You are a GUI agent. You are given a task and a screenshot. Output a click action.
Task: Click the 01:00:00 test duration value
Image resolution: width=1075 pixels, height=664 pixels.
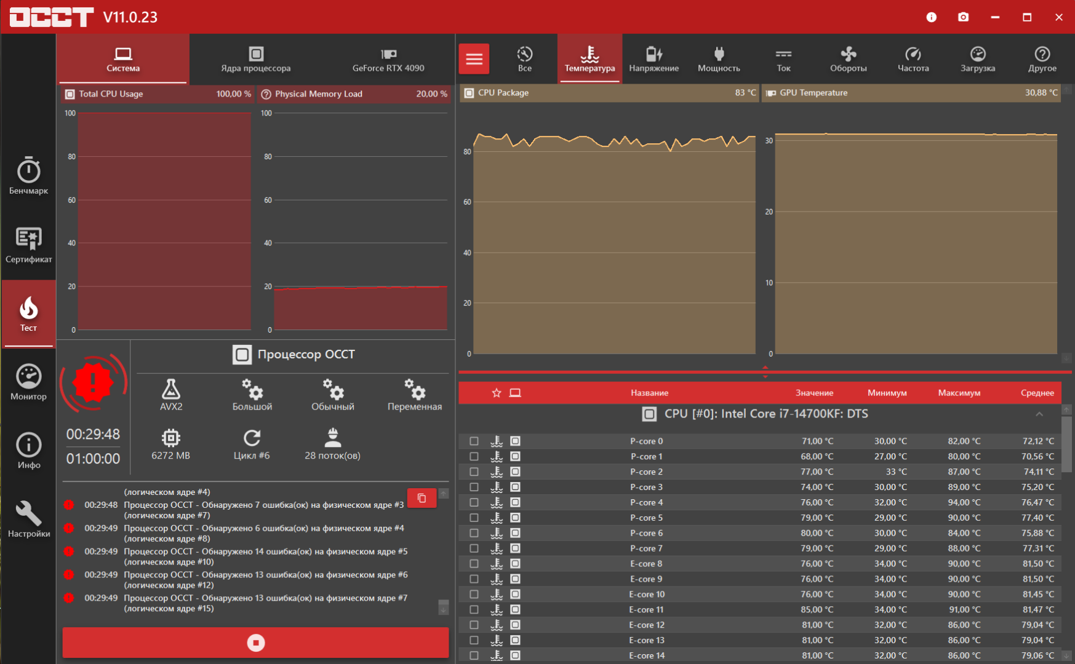(x=93, y=459)
